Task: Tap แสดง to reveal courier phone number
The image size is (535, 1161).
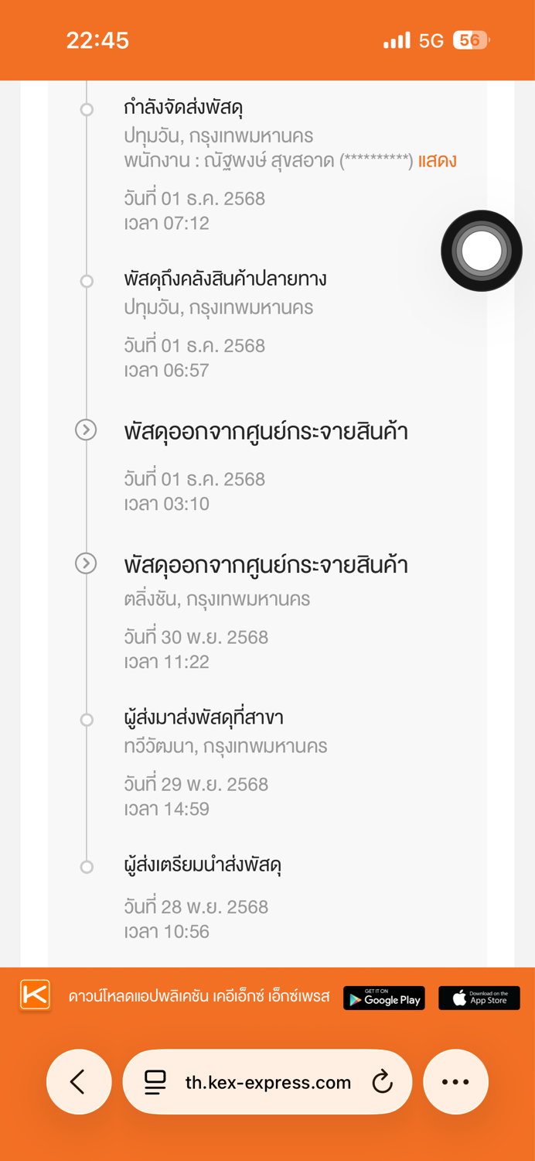Action: [437, 161]
